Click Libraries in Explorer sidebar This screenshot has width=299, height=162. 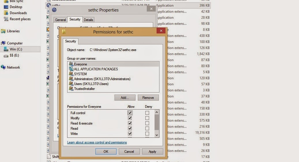[13, 31]
